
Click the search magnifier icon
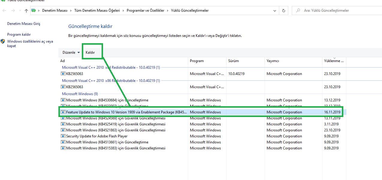pos(298,10)
